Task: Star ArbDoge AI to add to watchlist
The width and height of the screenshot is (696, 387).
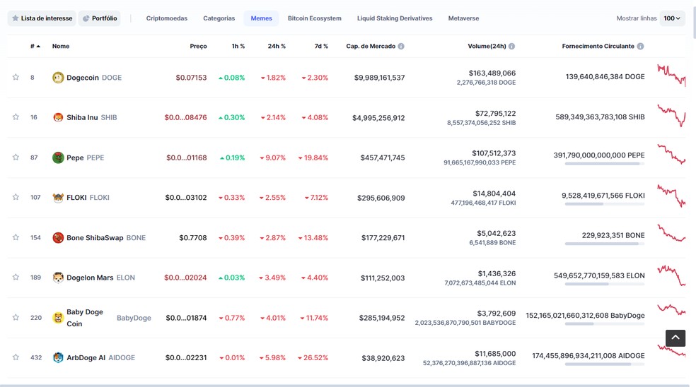Action: (x=16, y=357)
